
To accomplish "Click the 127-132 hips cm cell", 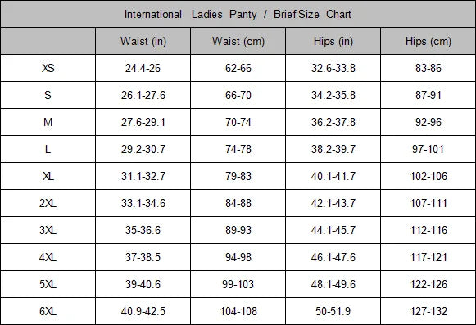I will (x=428, y=311).
